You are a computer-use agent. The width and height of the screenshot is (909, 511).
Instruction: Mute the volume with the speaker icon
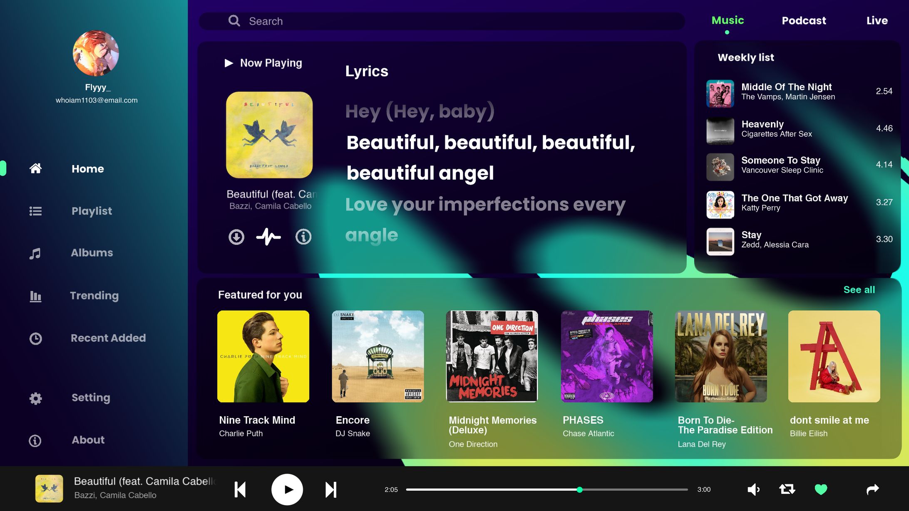753,489
